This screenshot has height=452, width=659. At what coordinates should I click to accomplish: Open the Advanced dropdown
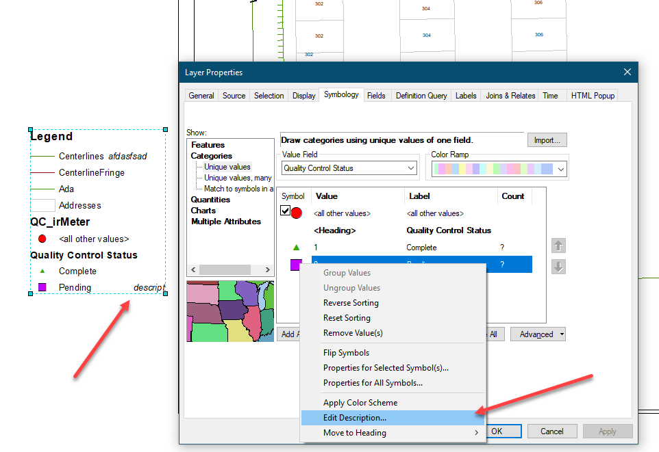click(x=538, y=334)
